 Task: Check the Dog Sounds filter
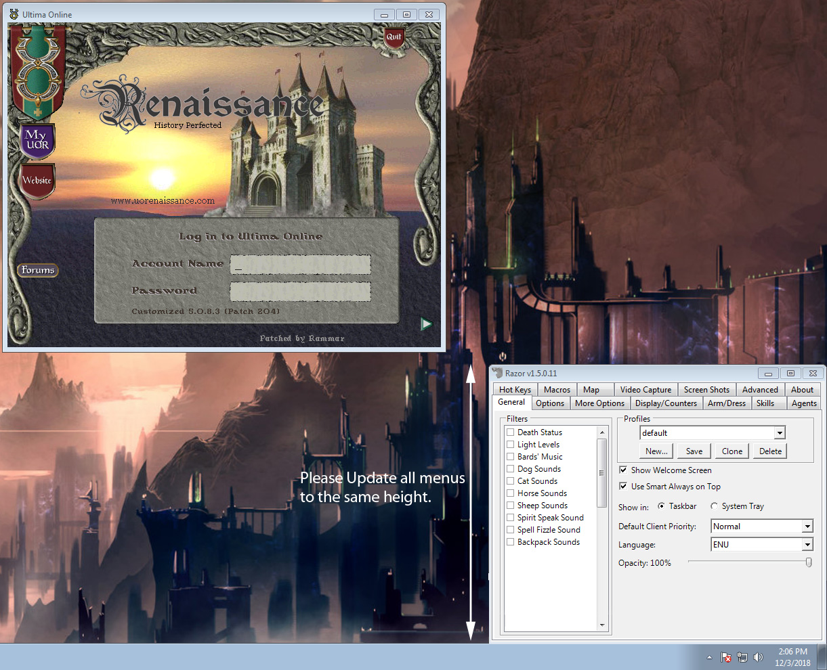511,469
